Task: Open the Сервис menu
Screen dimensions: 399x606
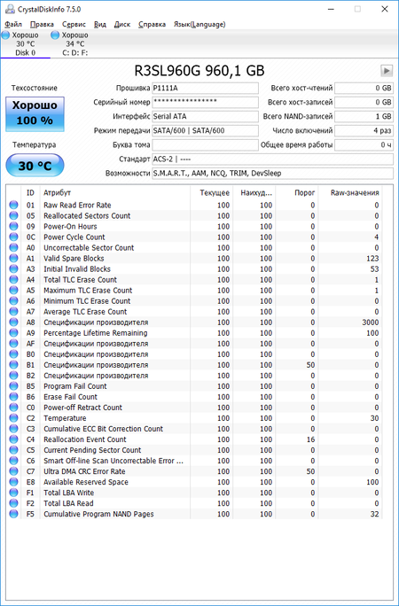Action: tap(74, 24)
